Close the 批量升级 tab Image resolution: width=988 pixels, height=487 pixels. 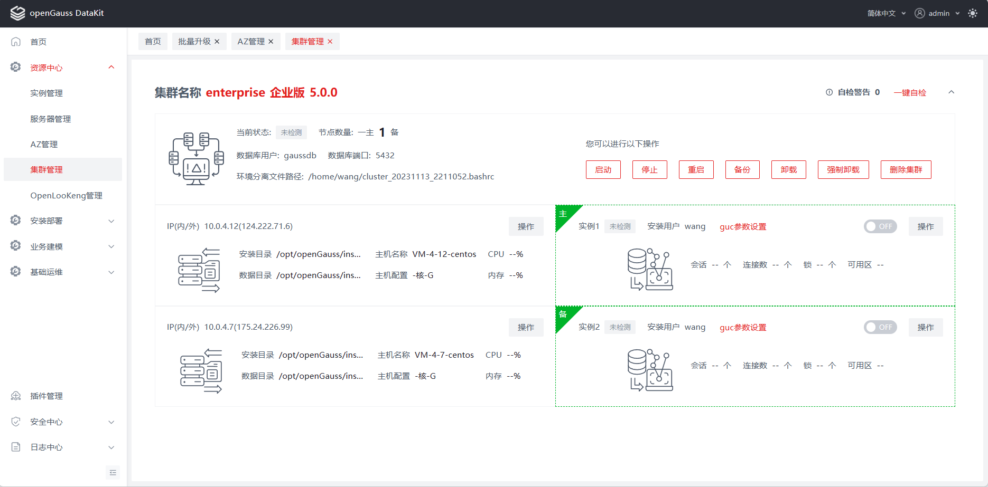pos(217,42)
